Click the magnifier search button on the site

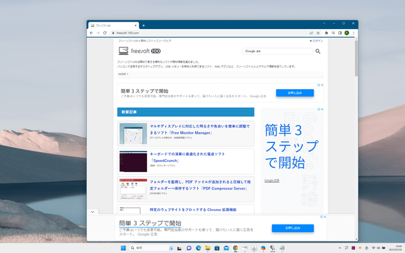point(318,51)
